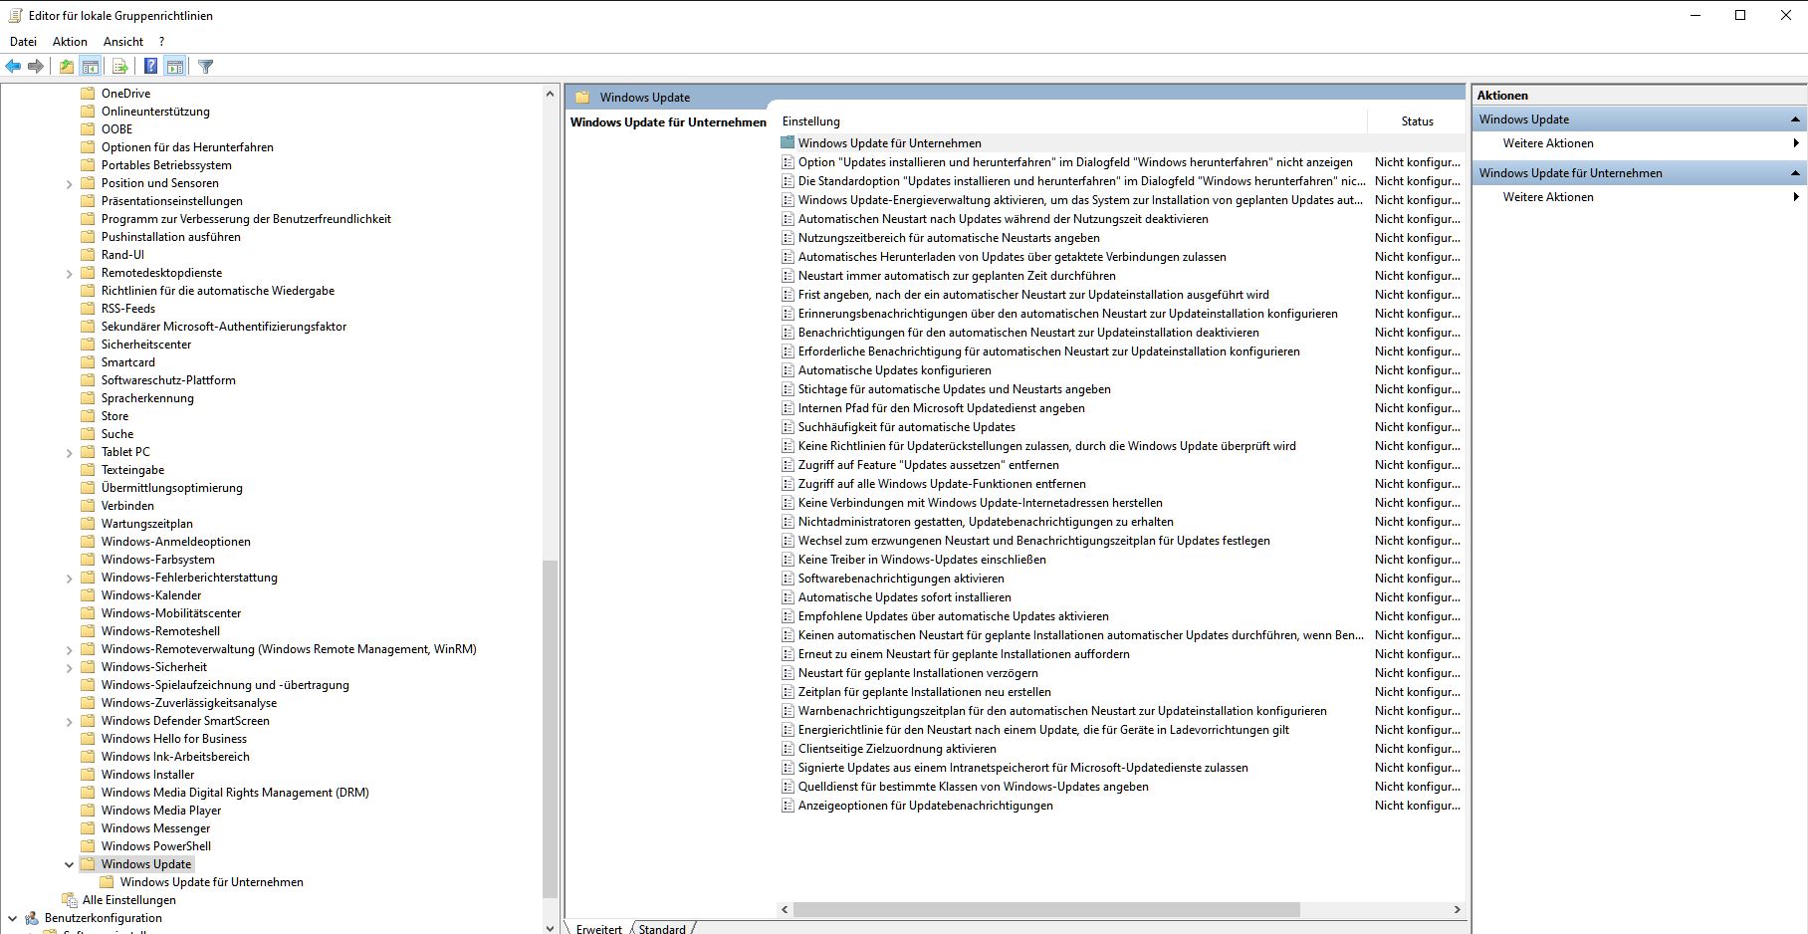Switch to the Standard tab
This screenshot has height=934, width=1808.
pos(663,928)
